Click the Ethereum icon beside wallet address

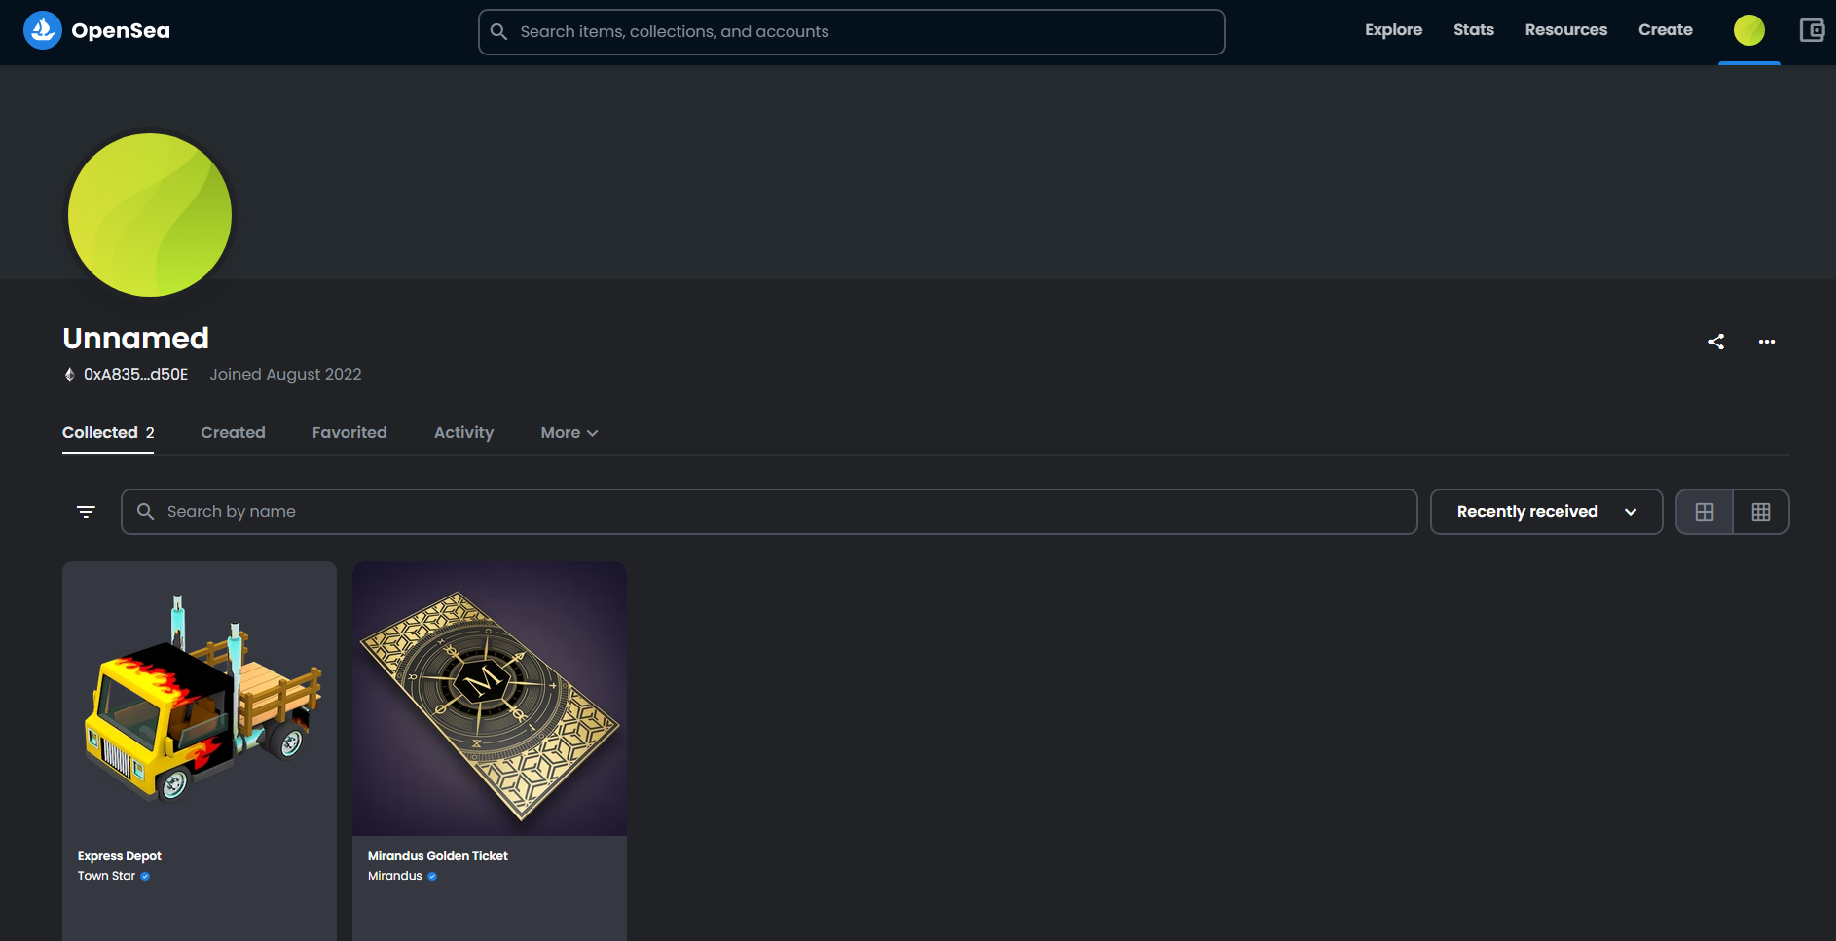(69, 375)
